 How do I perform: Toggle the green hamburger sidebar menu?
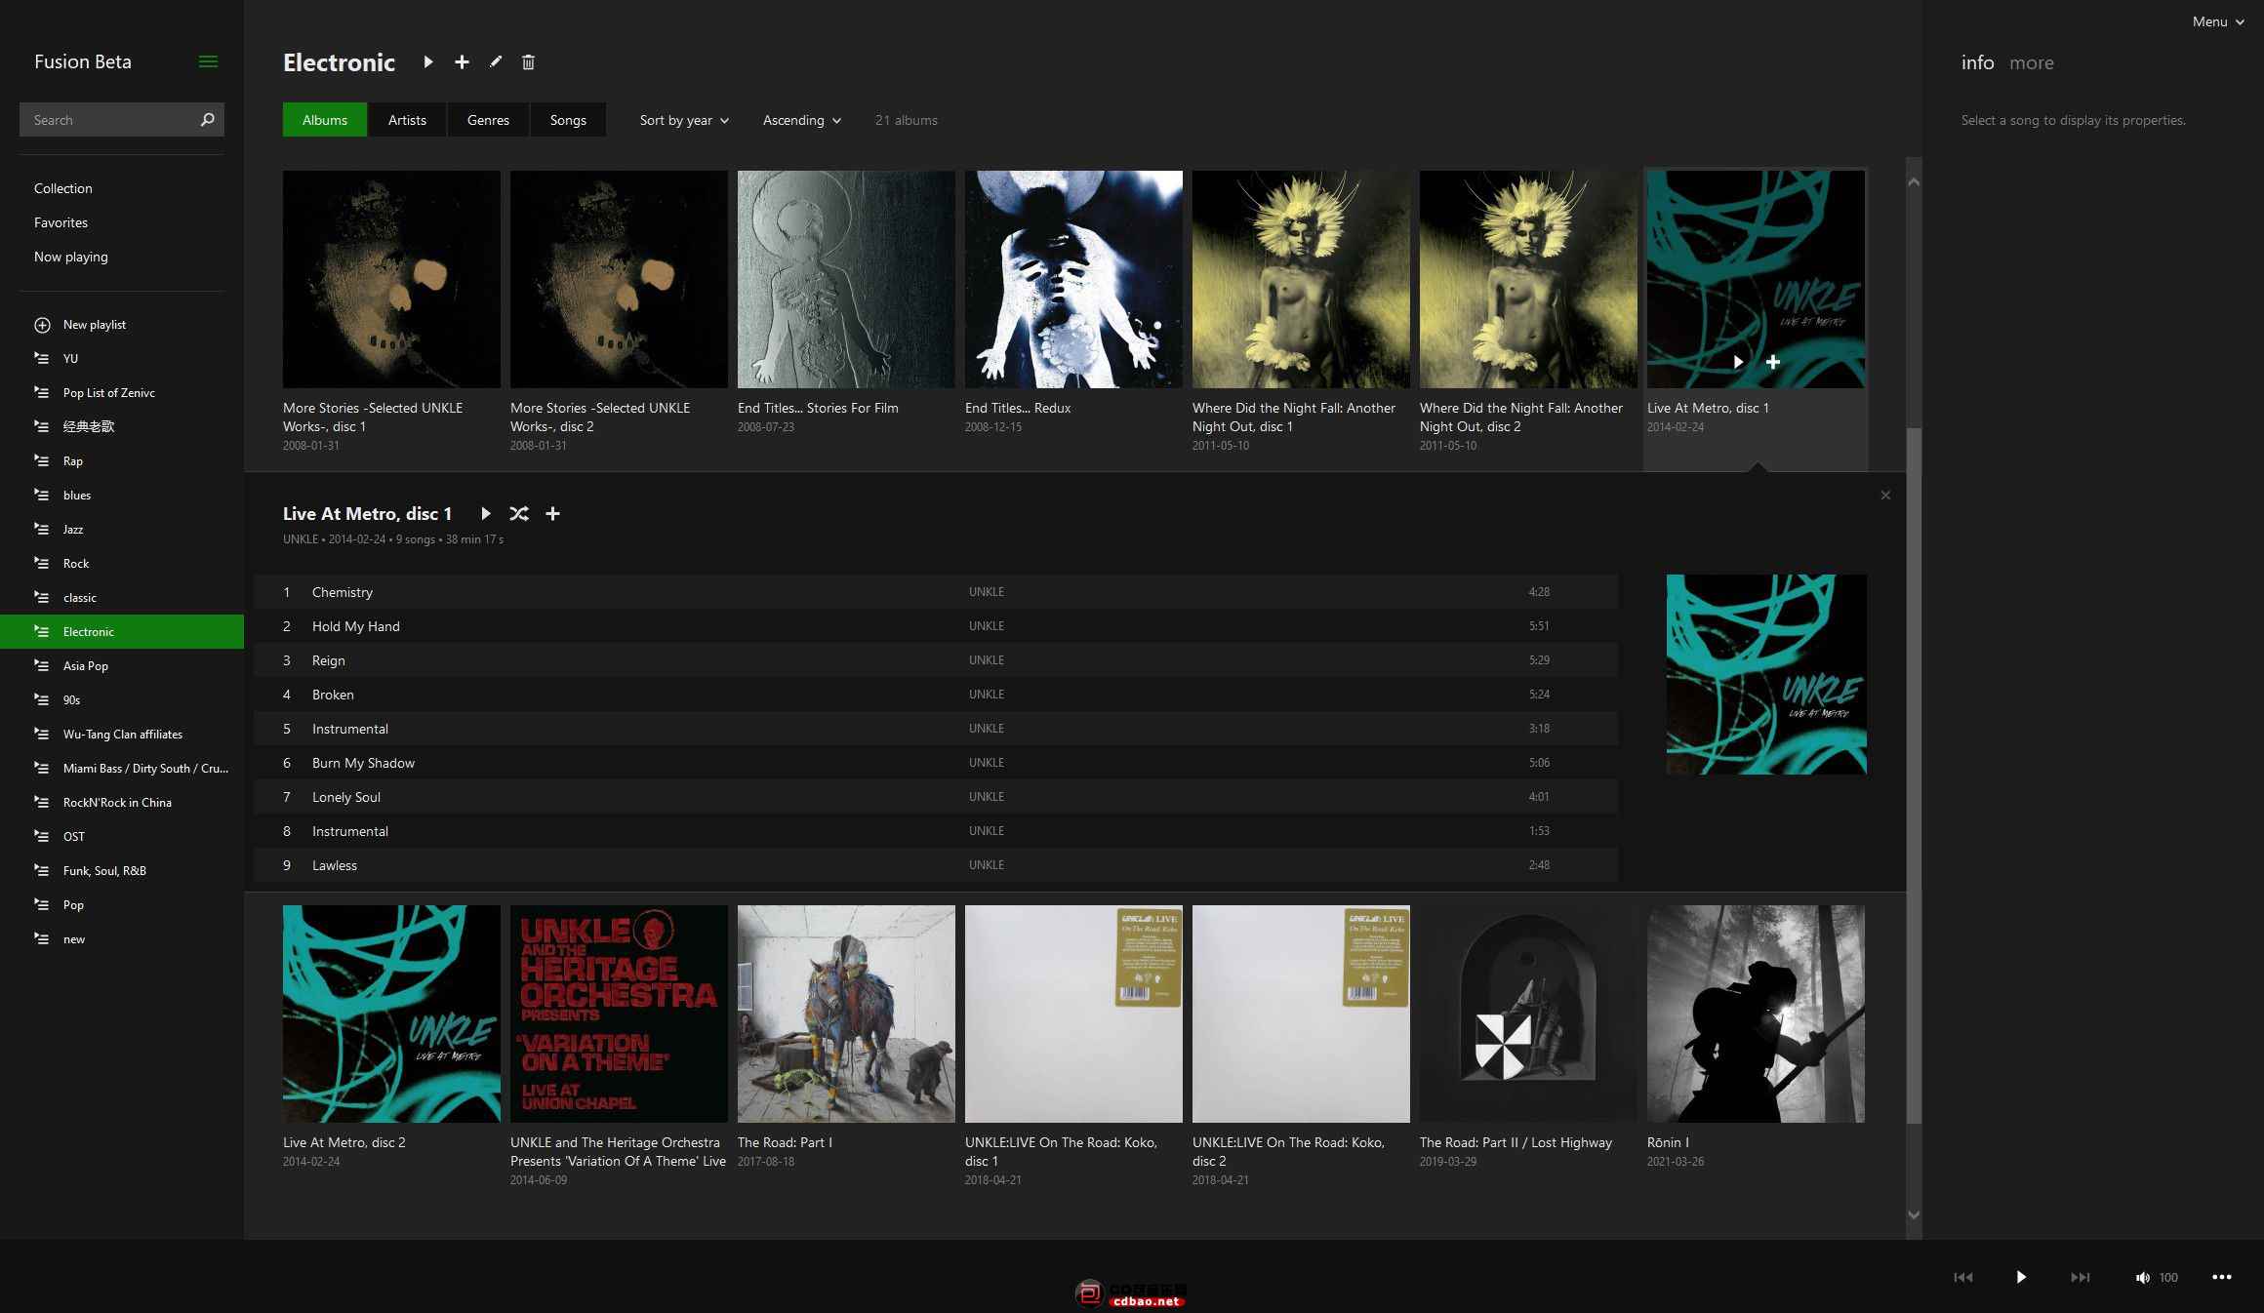tap(208, 61)
